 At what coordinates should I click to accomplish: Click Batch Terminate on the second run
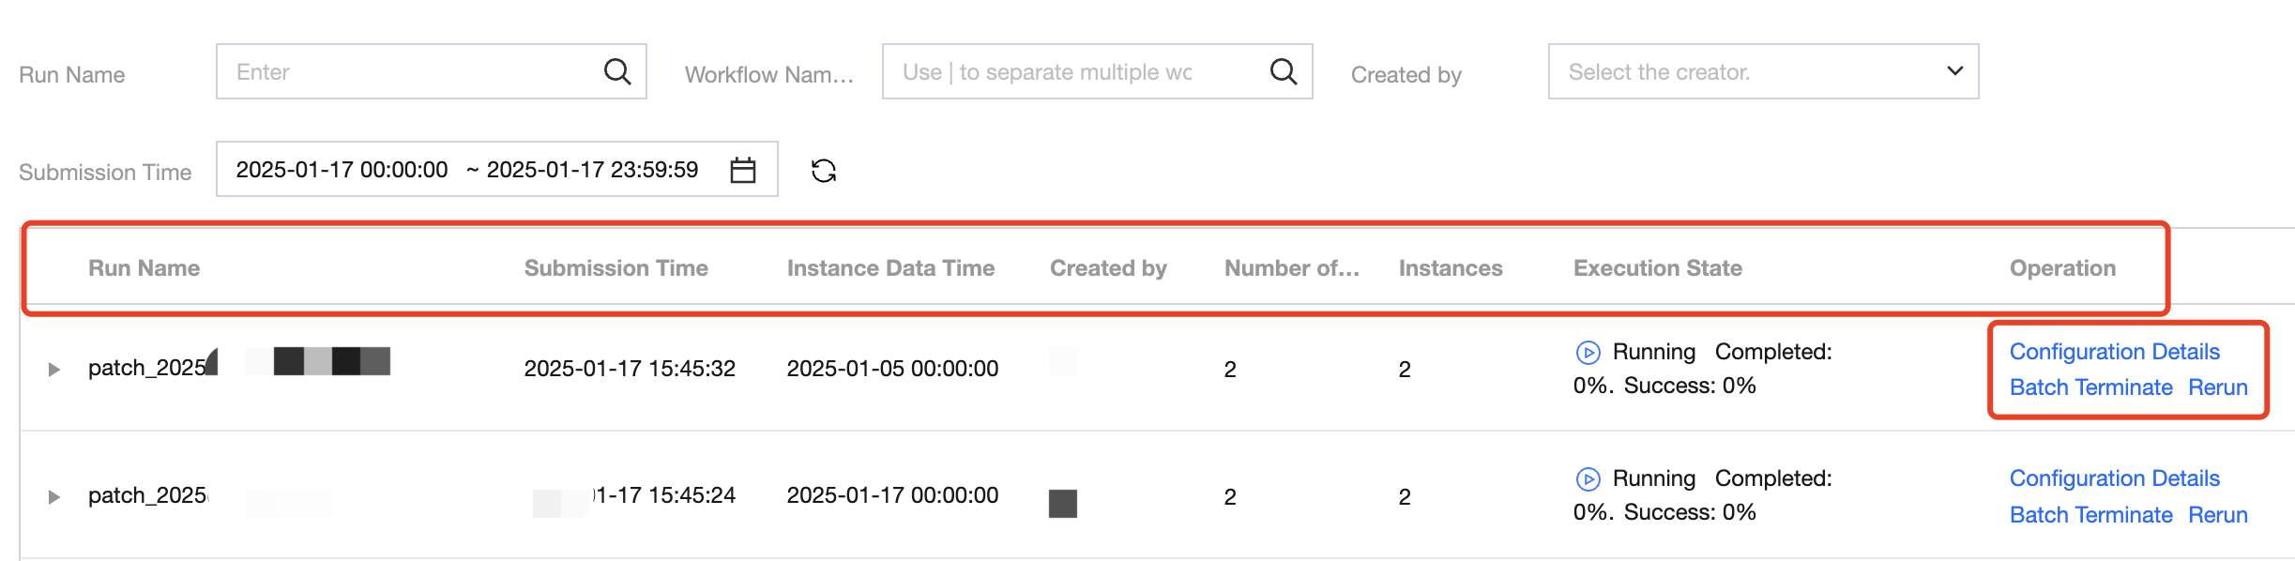tap(2090, 515)
